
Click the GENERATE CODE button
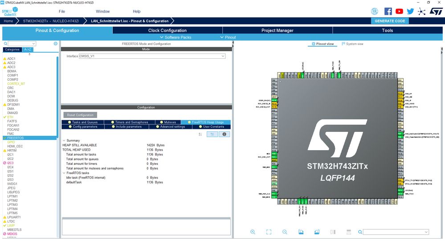coord(390,21)
